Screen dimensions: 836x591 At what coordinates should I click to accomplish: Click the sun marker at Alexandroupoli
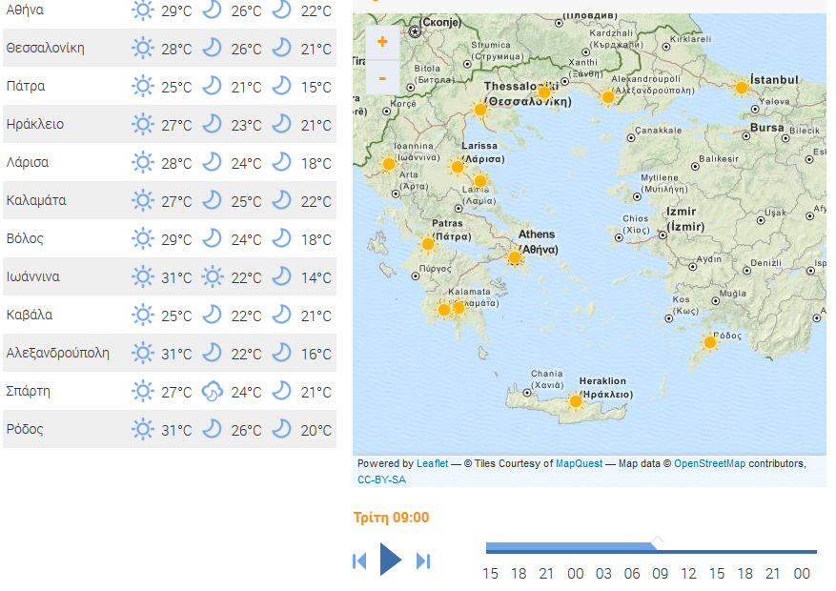(x=607, y=96)
